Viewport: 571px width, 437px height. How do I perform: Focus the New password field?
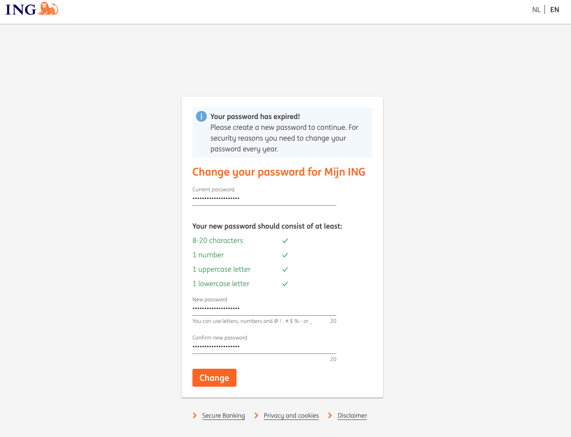(264, 309)
